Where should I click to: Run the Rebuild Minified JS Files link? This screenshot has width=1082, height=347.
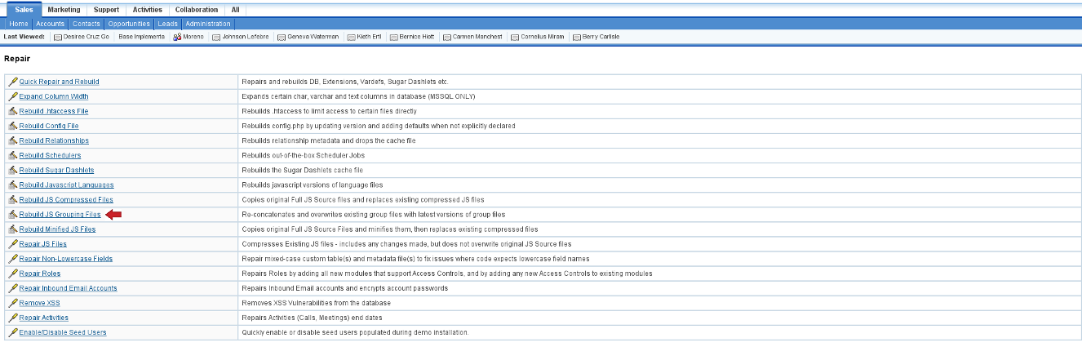[57, 229]
